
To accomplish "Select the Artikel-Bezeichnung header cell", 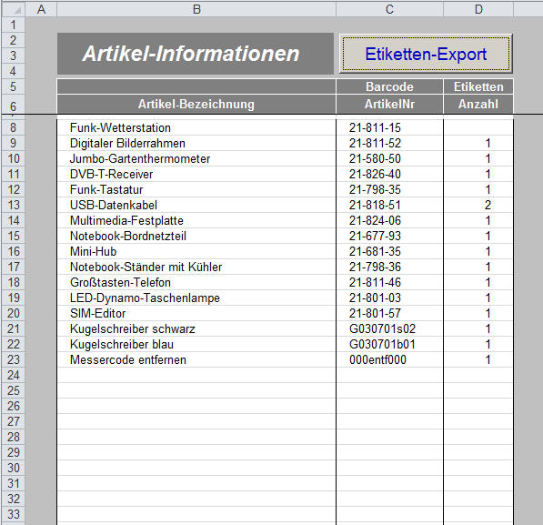I will point(196,104).
